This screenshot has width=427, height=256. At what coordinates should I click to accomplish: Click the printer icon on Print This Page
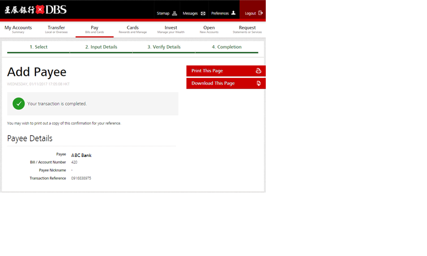pyautogui.click(x=258, y=71)
